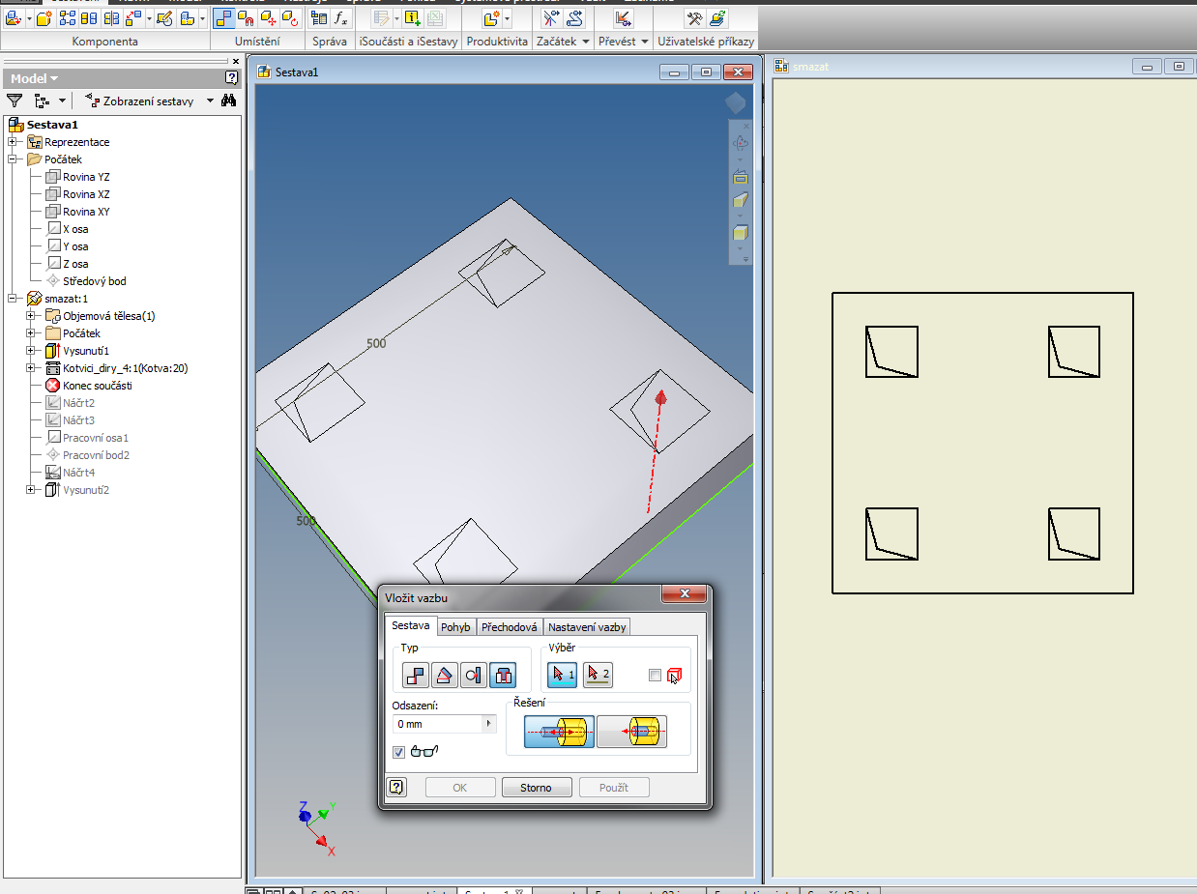
Task: Select the Angle constraint type button
Action: tap(445, 676)
